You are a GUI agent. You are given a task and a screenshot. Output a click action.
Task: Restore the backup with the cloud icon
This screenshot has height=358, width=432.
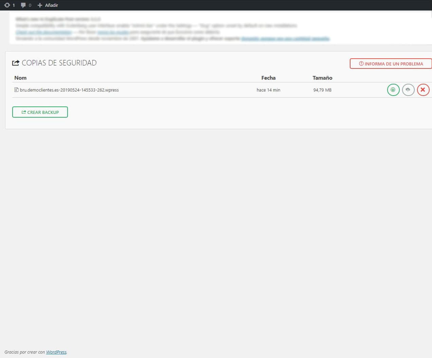pos(408,90)
